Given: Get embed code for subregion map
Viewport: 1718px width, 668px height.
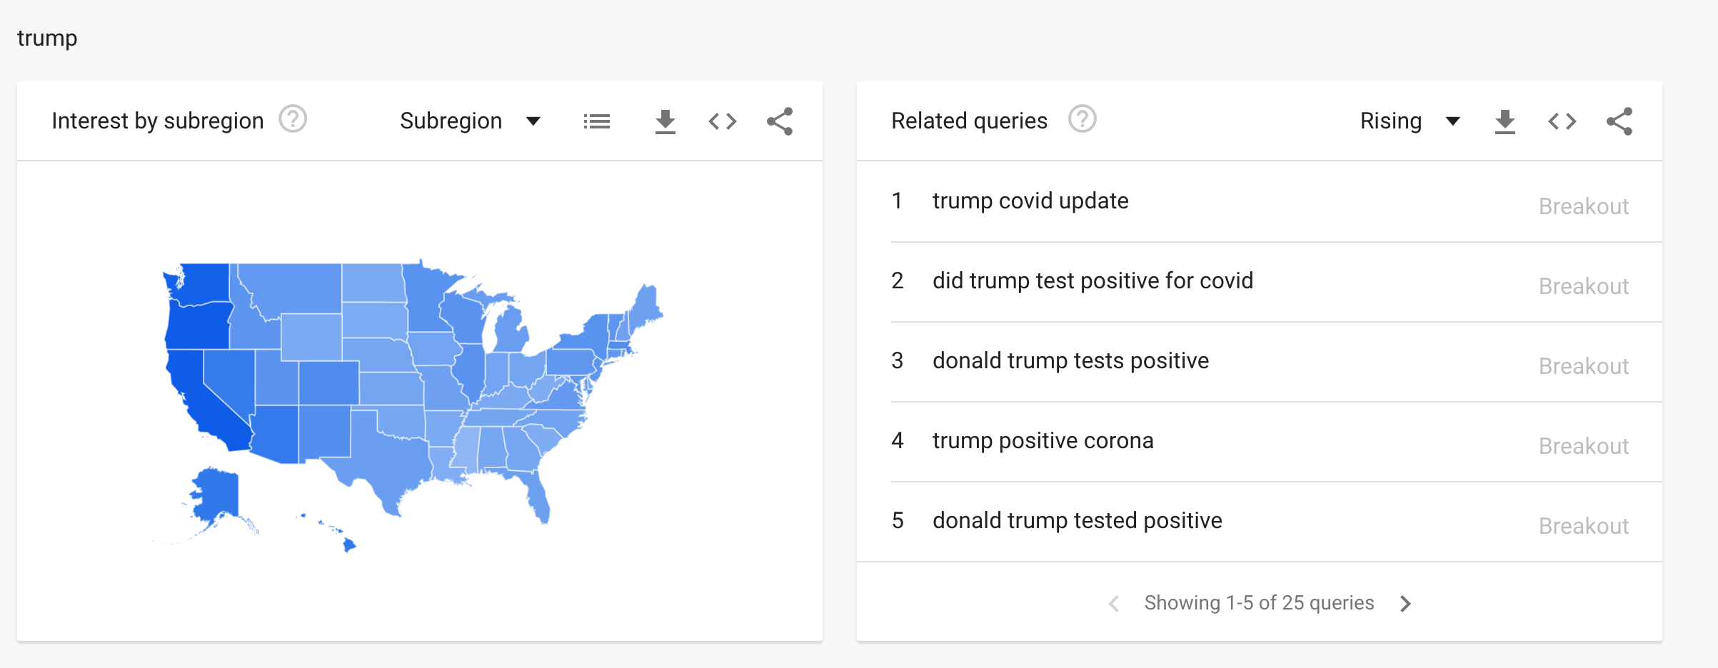Looking at the screenshot, I should (x=722, y=121).
